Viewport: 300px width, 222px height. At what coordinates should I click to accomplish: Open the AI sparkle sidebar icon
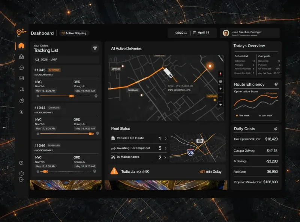[x=21, y=112]
